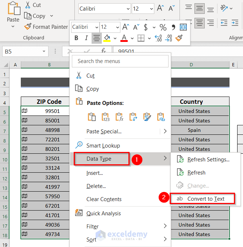Viewport: 243px width, 247px height.
Task: Click Refresh Settings... in submenu
Action: point(206,160)
